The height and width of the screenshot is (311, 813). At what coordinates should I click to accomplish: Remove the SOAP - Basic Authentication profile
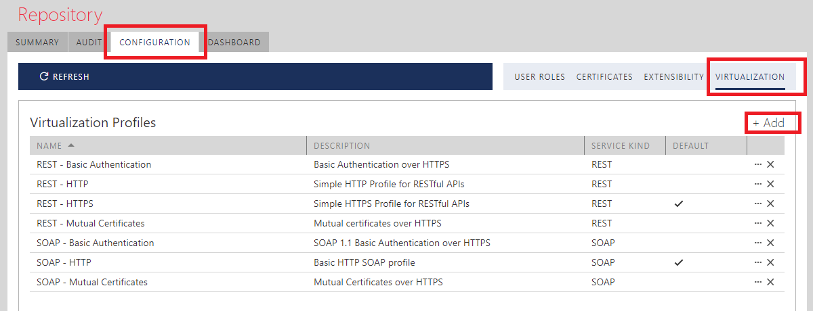(x=770, y=243)
